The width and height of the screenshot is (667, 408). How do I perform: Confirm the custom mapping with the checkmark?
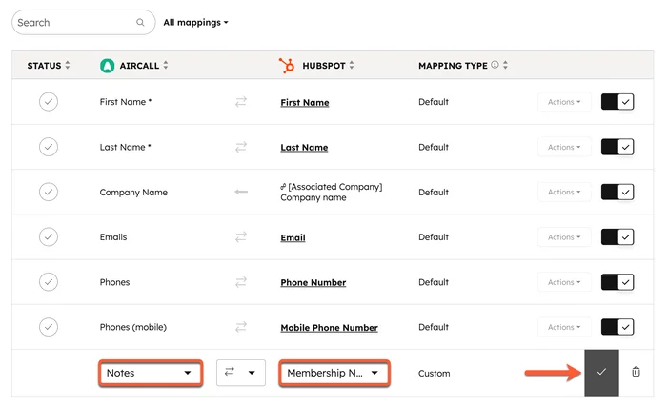pos(601,373)
